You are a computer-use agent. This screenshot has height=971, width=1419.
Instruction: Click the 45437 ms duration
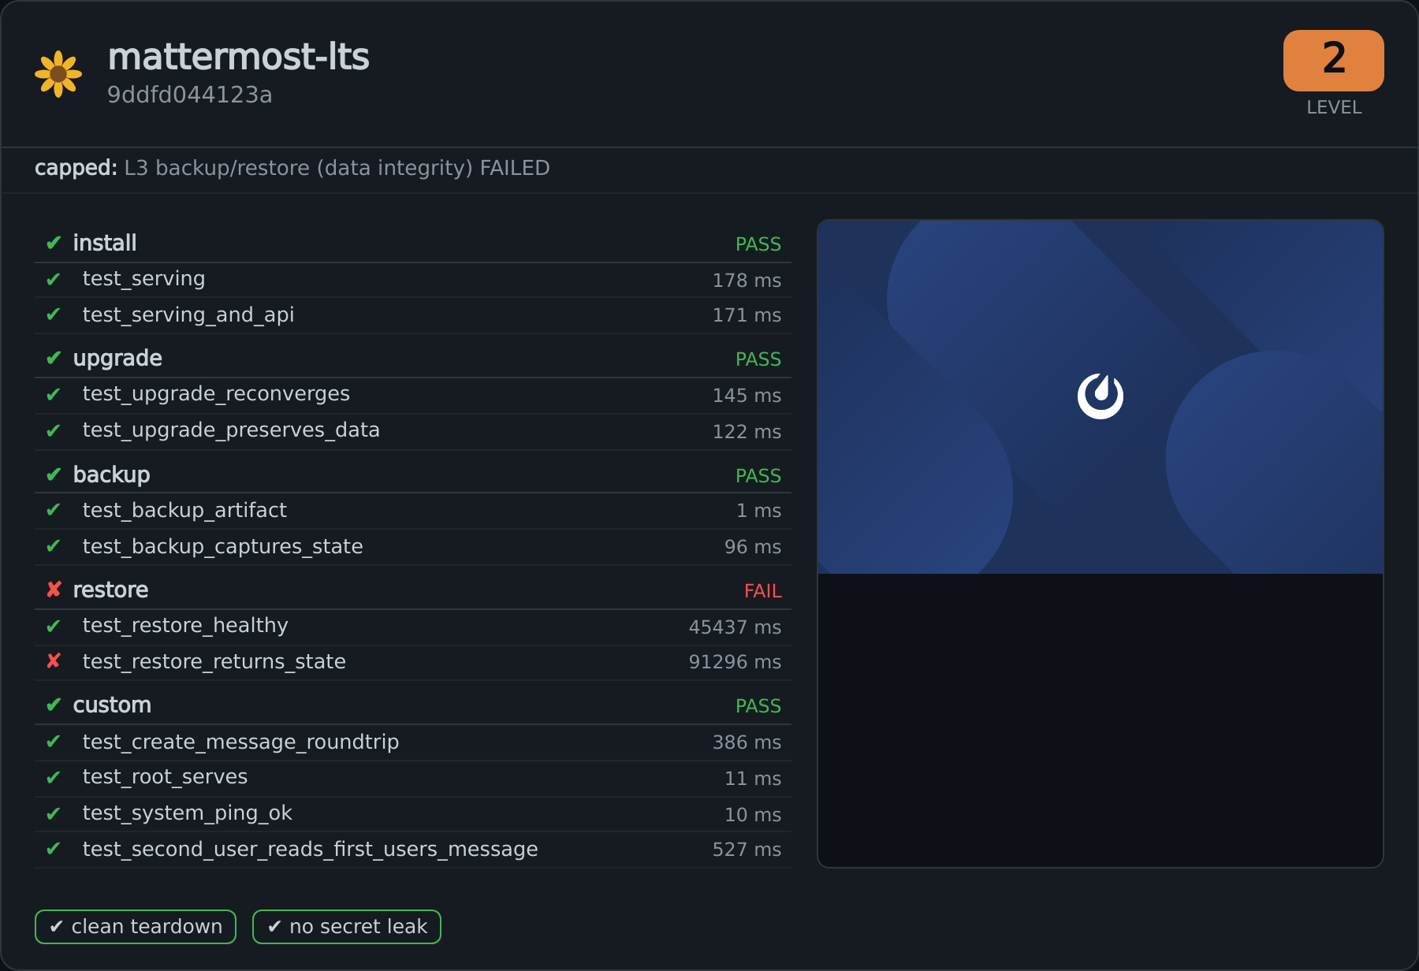pos(736,627)
